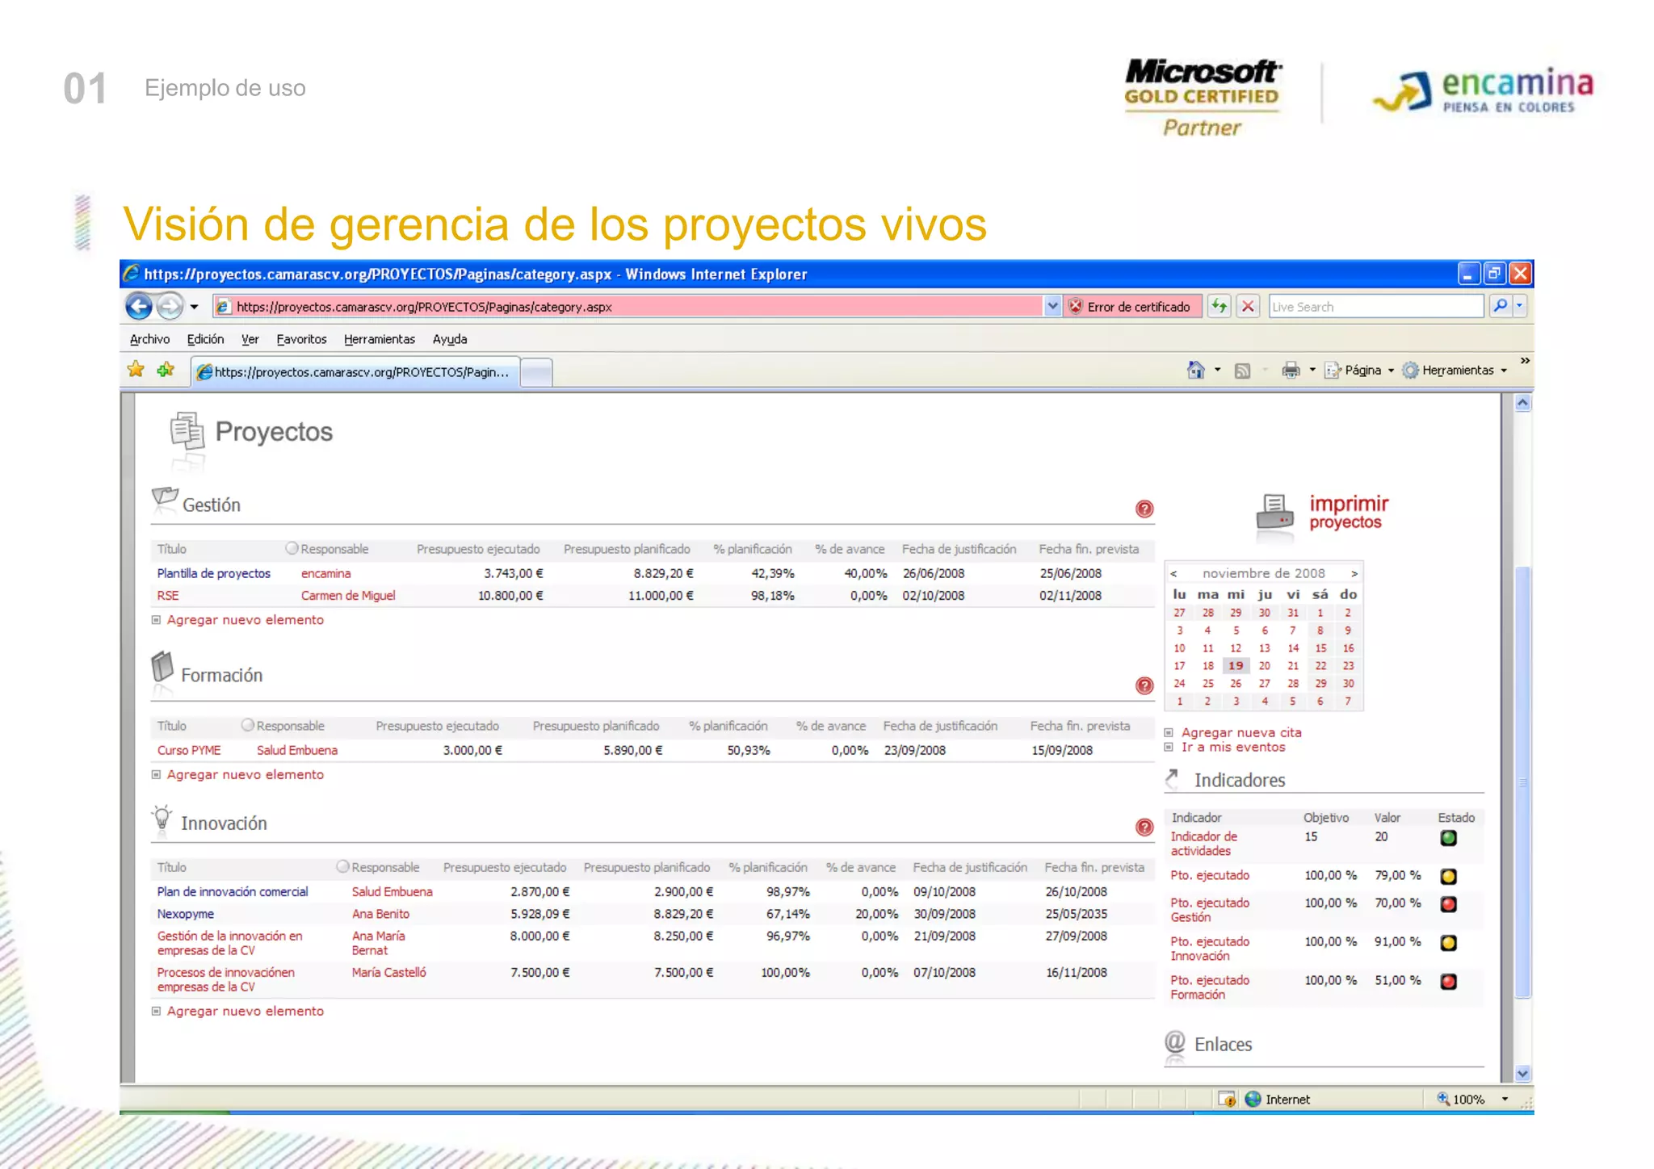Click the Error de certificado button
Screen dimensions: 1654x1169
tap(1131, 306)
